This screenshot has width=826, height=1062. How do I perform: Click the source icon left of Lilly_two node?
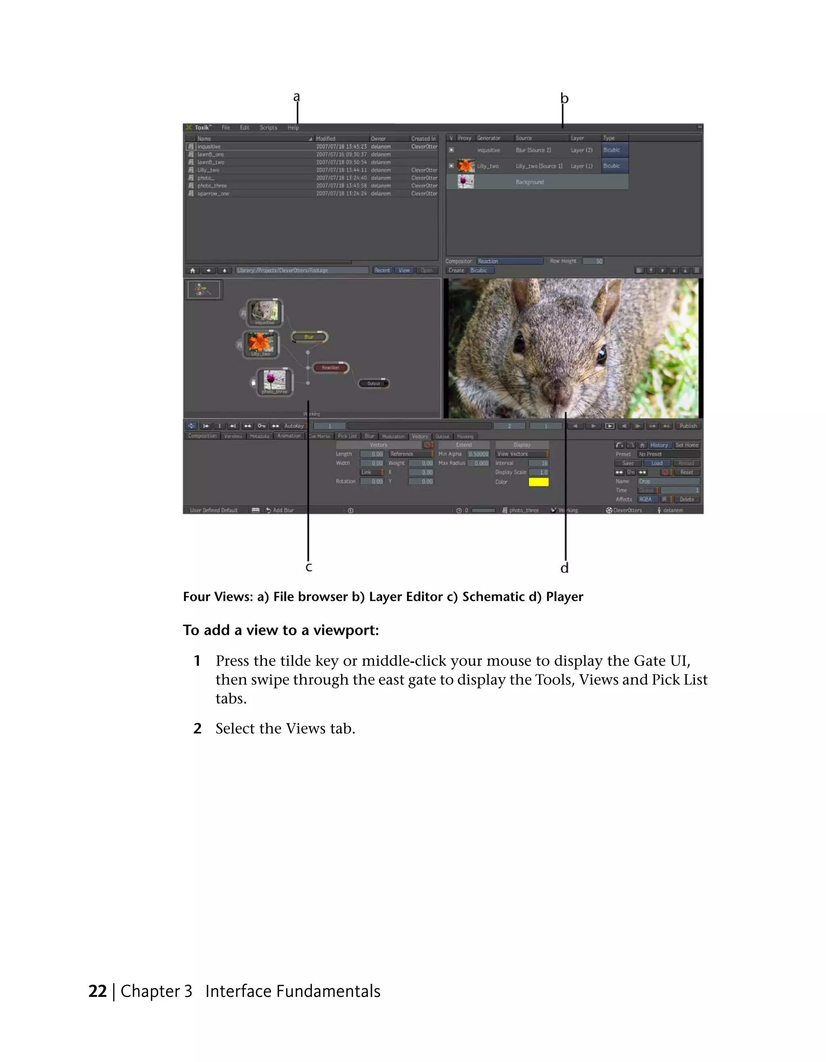point(239,345)
